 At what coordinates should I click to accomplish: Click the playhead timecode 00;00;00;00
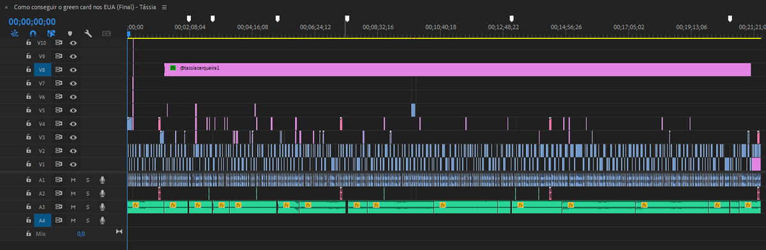click(x=32, y=21)
